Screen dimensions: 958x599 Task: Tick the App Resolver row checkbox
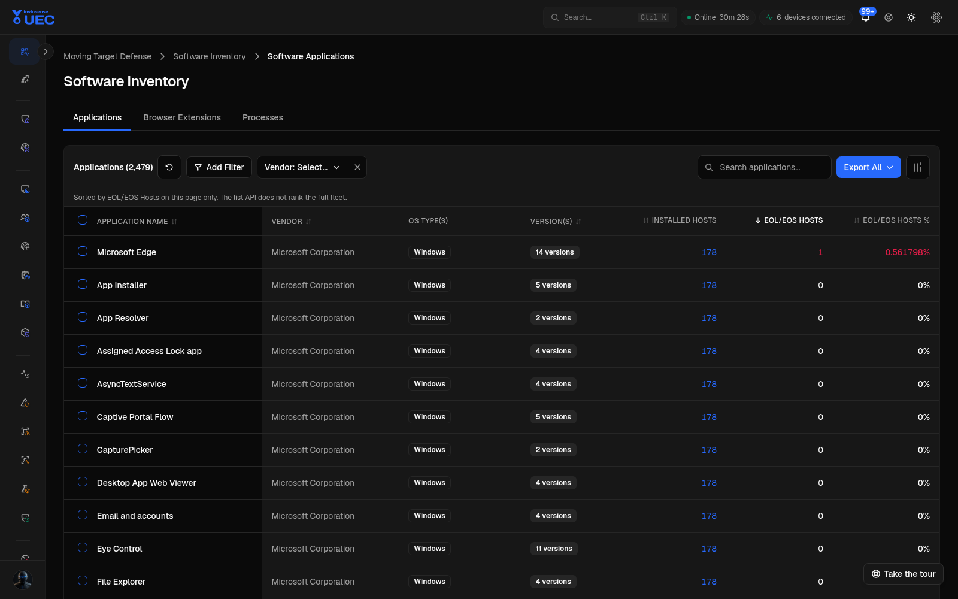83,317
